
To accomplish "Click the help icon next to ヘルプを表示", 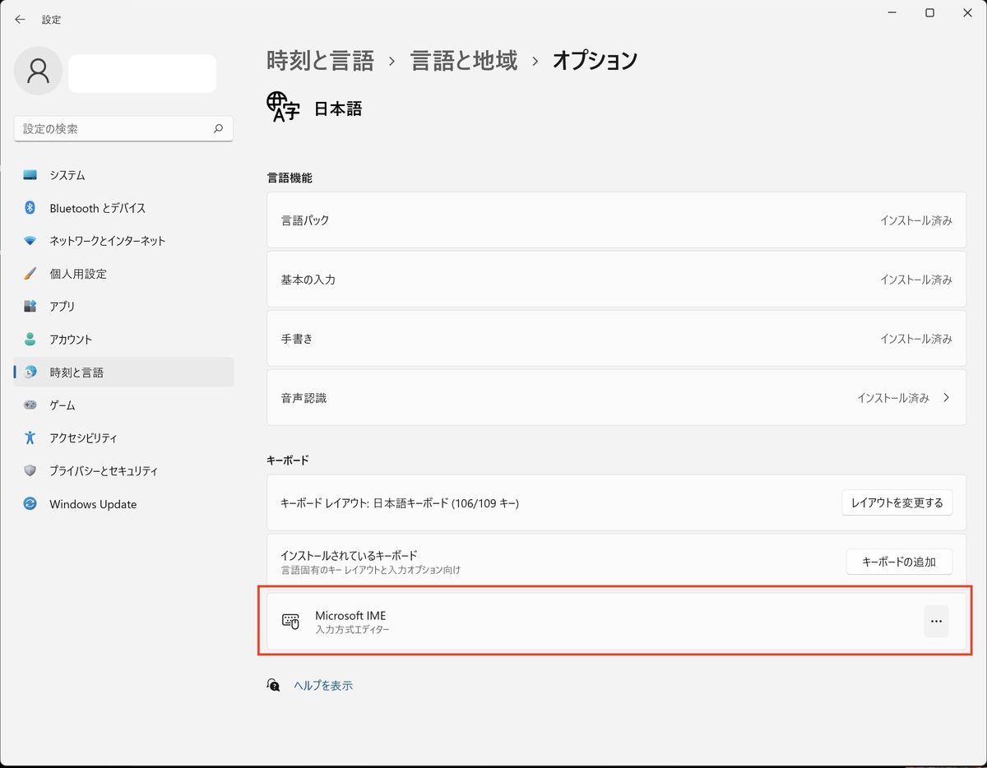I will pyautogui.click(x=272, y=684).
